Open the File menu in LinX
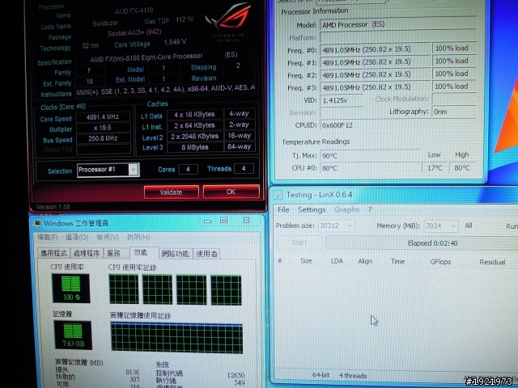518x388 pixels. click(x=283, y=209)
